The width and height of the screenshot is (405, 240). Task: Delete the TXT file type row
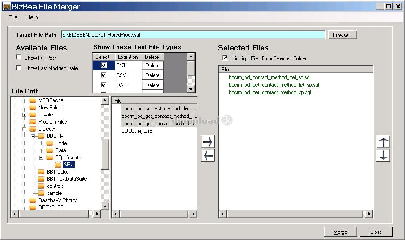[x=153, y=66]
